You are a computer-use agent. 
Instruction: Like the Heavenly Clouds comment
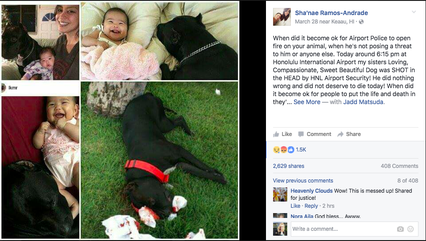pyautogui.click(x=295, y=206)
